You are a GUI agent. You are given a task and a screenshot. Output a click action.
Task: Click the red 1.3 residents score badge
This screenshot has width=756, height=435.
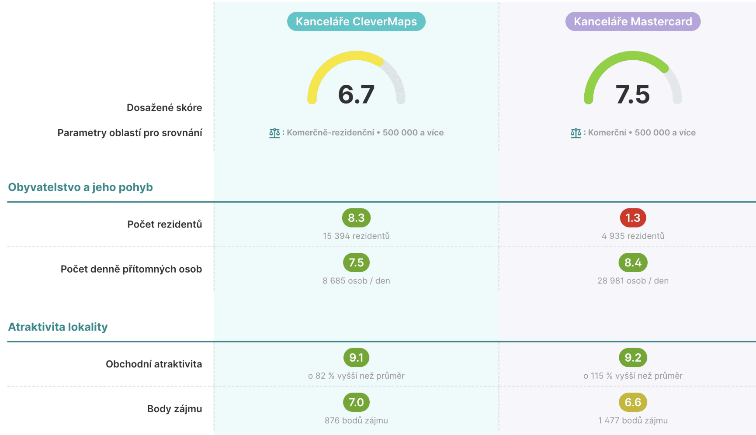[x=633, y=218]
